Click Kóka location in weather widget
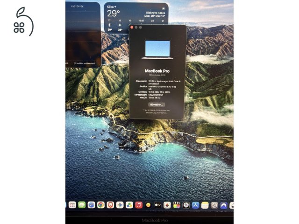 (110, 7)
